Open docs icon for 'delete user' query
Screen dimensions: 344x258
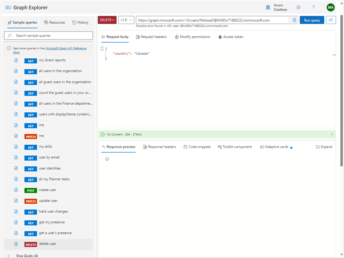16,244
